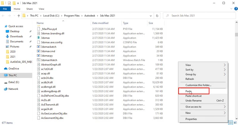
Task: Navigate to Local Disk (C:) in the breadcrumb
Action: point(51,16)
